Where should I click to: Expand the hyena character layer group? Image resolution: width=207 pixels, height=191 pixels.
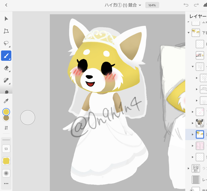(x=193, y=123)
